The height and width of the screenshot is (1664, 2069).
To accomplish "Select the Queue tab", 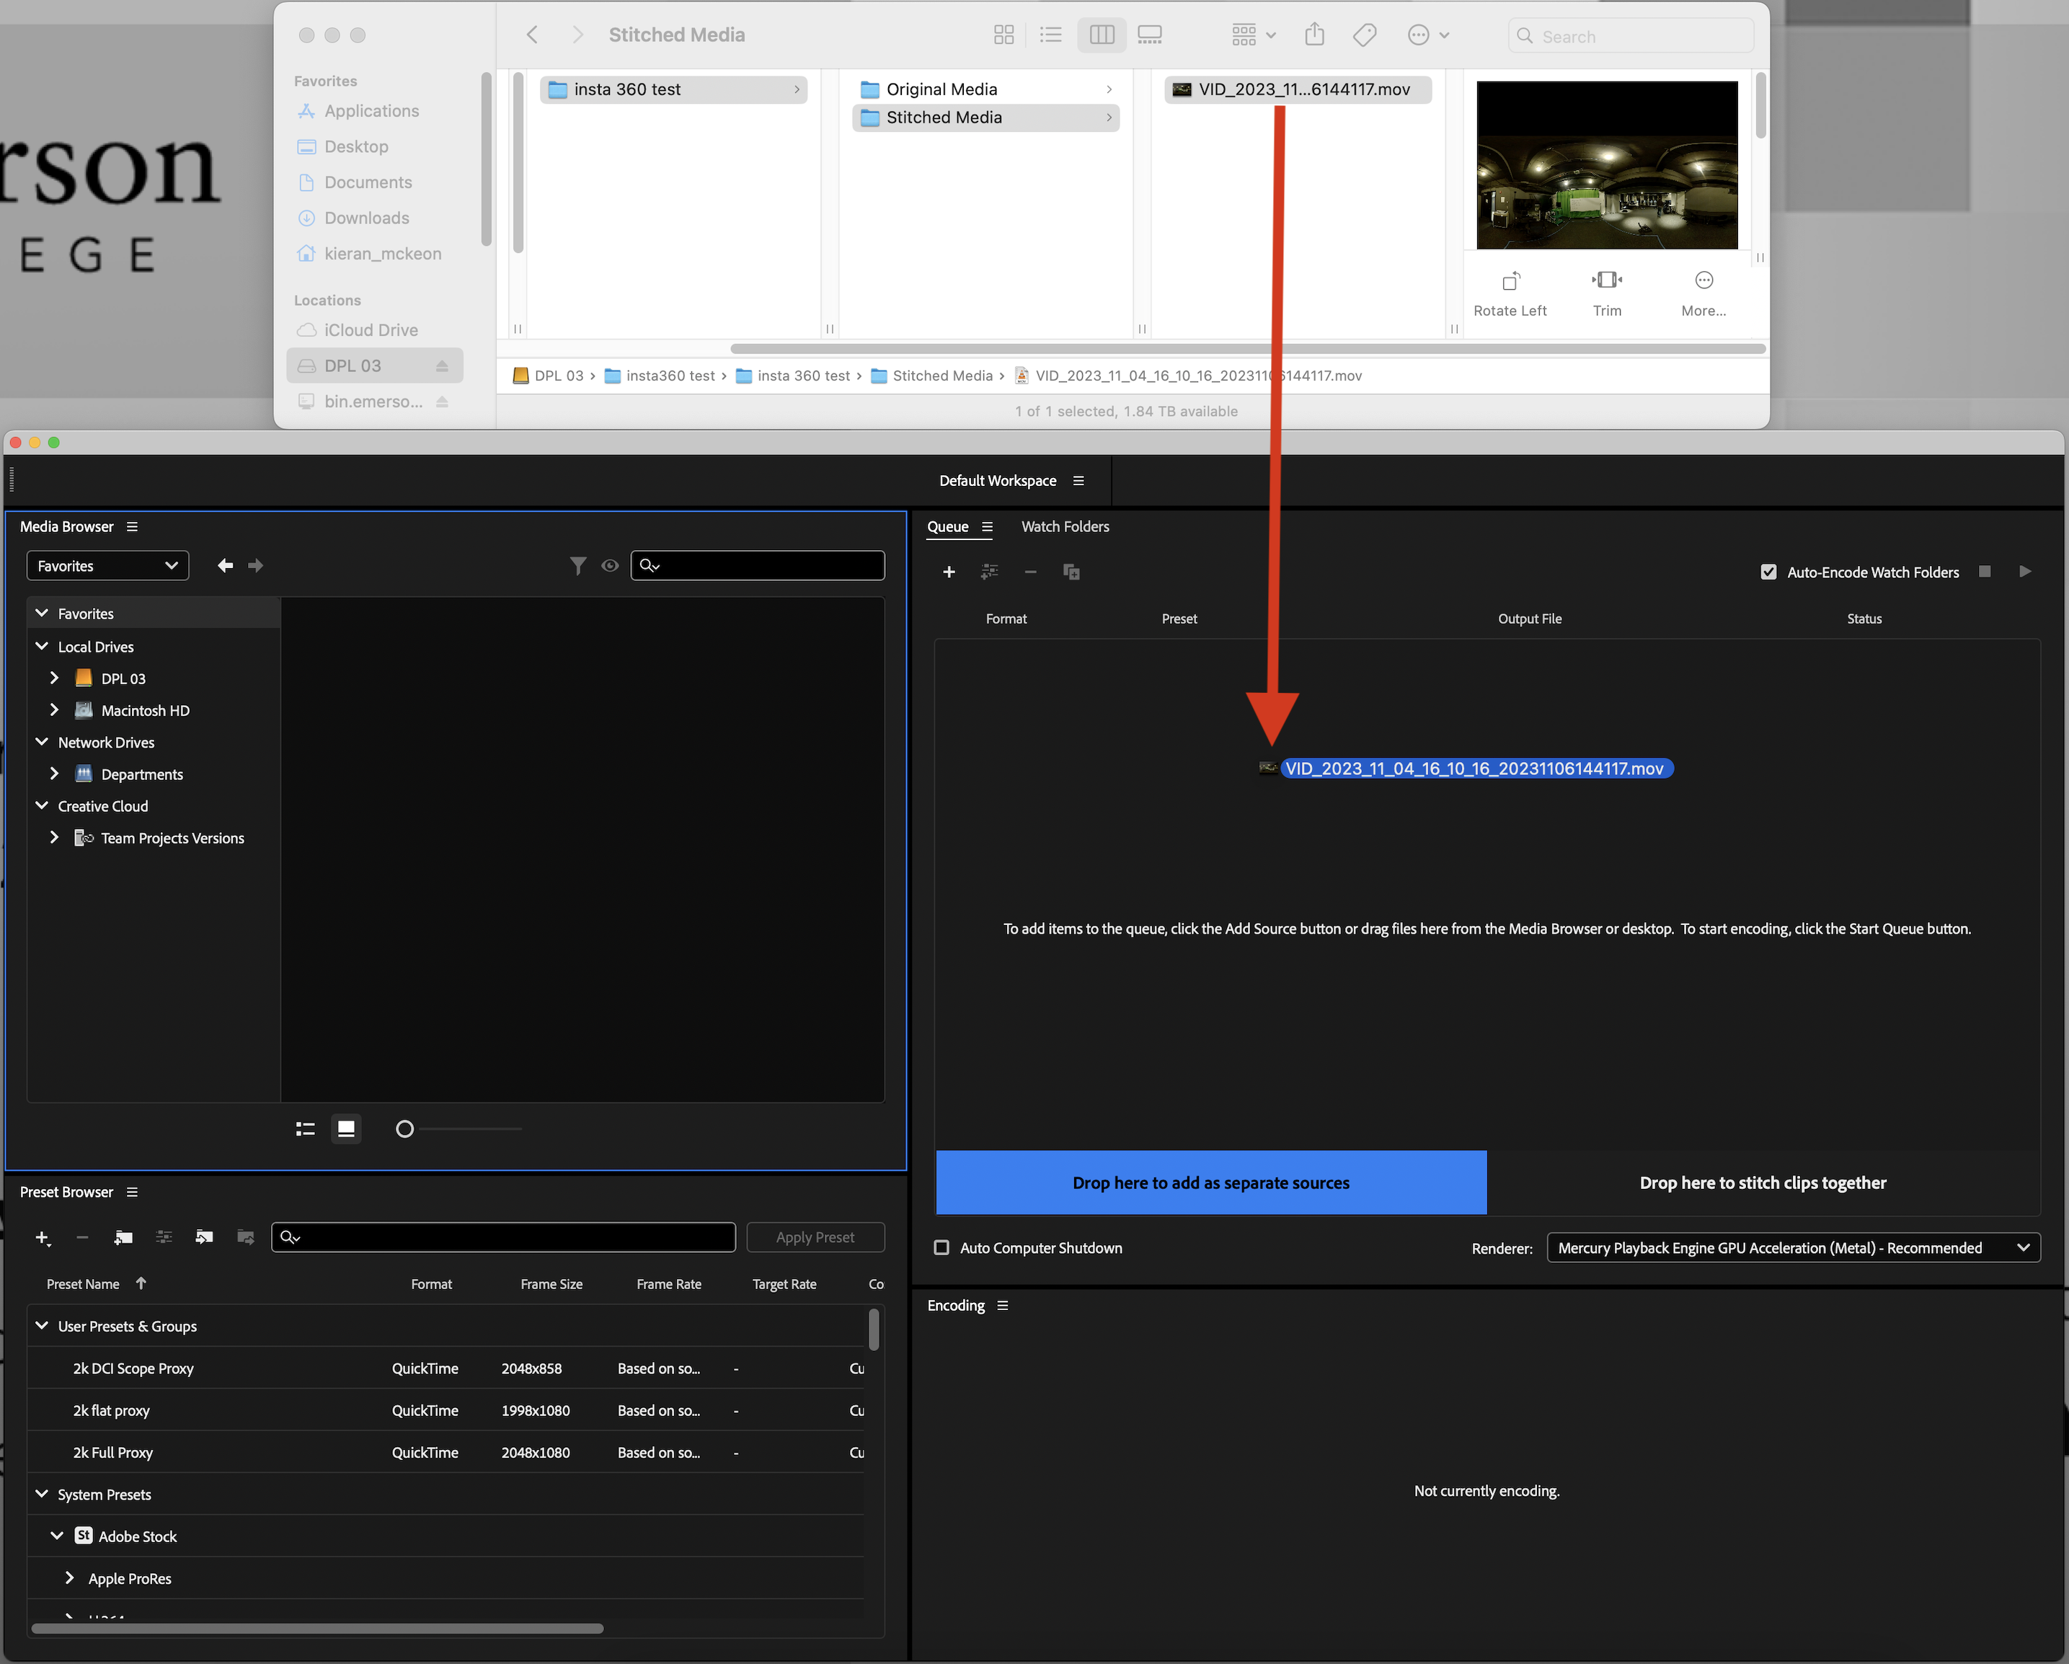I will pyautogui.click(x=947, y=527).
